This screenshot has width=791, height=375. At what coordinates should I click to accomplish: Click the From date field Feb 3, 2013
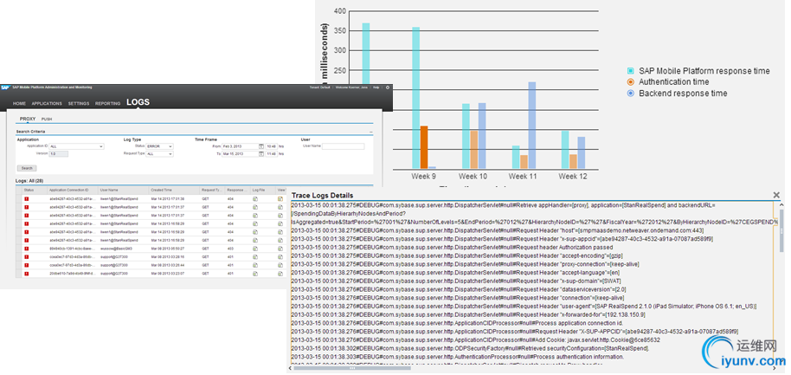(240, 146)
